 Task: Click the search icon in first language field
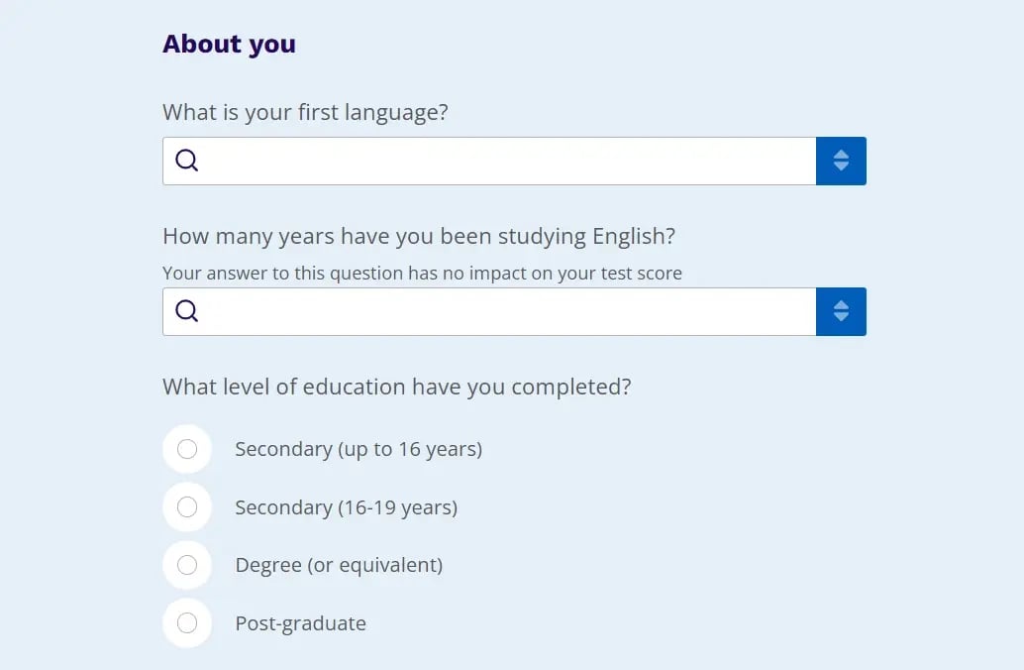point(187,161)
